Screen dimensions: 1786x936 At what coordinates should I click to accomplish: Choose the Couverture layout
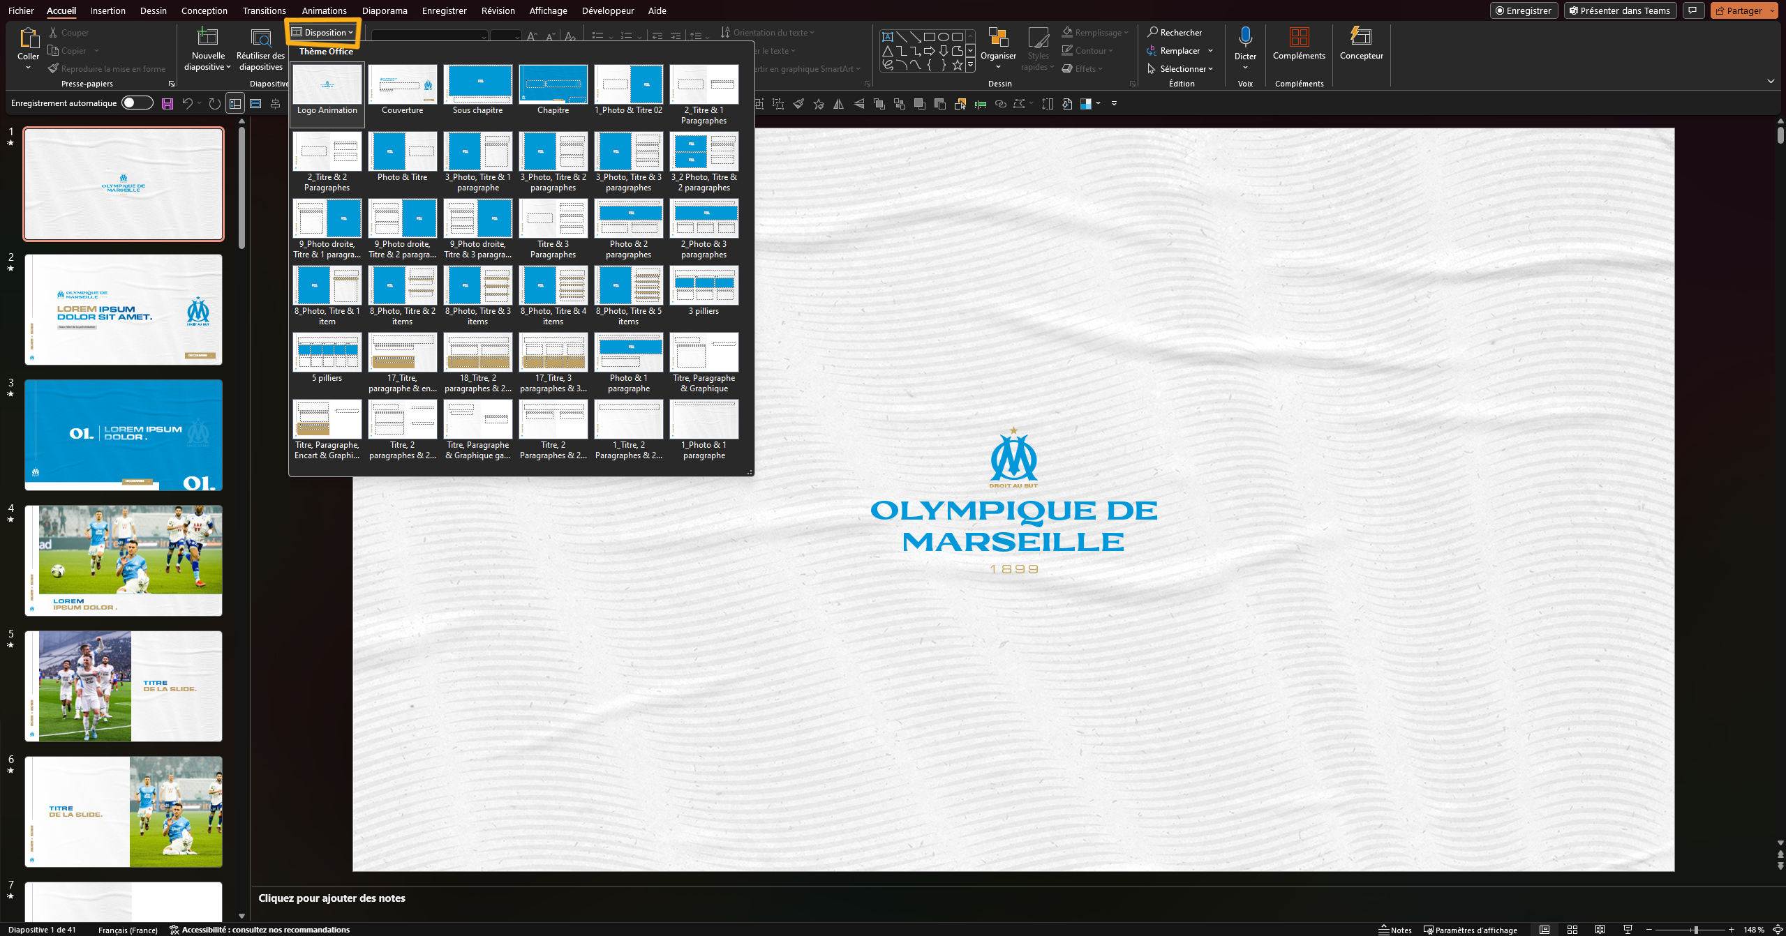(x=403, y=90)
